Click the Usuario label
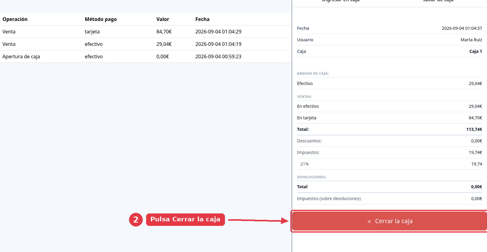This screenshot has width=487, height=252. pyautogui.click(x=305, y=40)
